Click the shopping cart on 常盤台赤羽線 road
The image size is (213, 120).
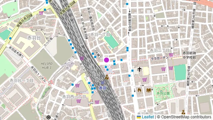click(x=41, y=13)
